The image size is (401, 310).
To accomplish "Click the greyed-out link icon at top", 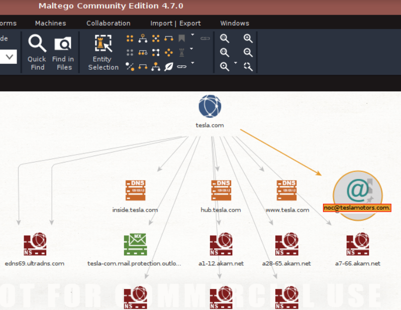I will click(x=205, y=39).
